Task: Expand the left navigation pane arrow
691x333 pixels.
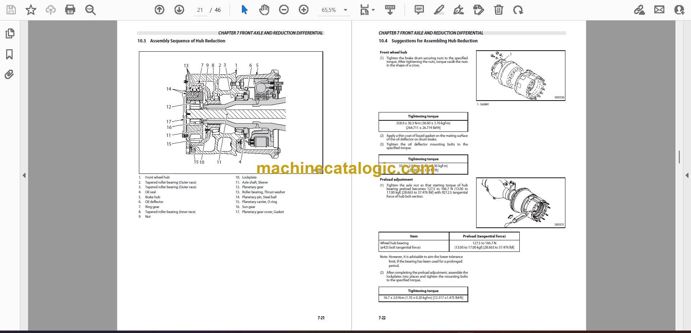Action: [24, 175]
